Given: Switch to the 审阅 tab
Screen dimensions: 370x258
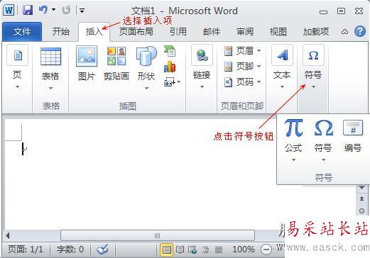Looking at the screenshot, I should (x=245, y=32).
